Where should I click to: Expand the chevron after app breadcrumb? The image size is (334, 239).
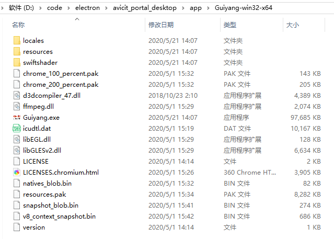[x=208, y=8]
